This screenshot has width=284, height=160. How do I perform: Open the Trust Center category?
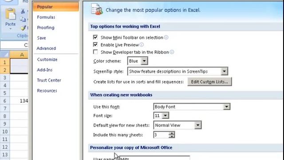coord(49,80)
